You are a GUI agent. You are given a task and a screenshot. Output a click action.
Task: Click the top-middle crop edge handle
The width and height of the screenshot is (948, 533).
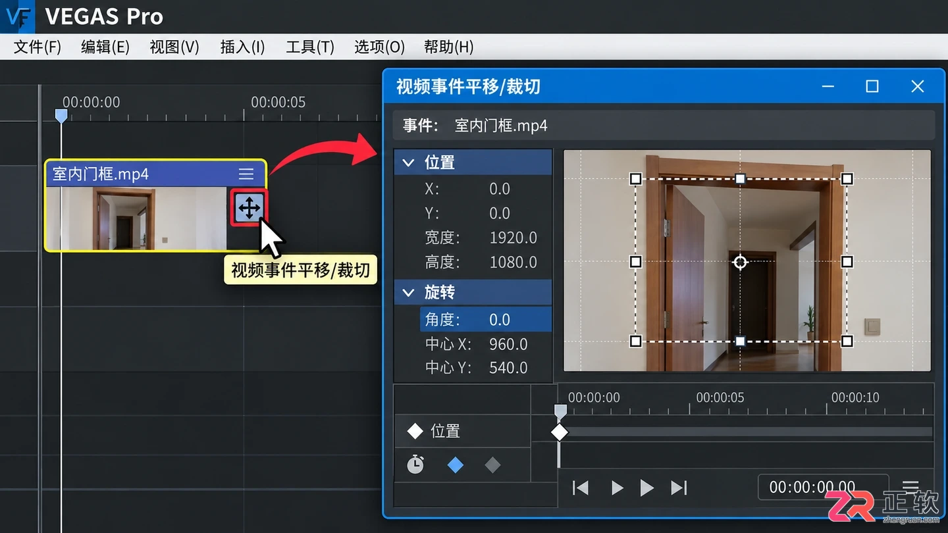pos(741,179)
